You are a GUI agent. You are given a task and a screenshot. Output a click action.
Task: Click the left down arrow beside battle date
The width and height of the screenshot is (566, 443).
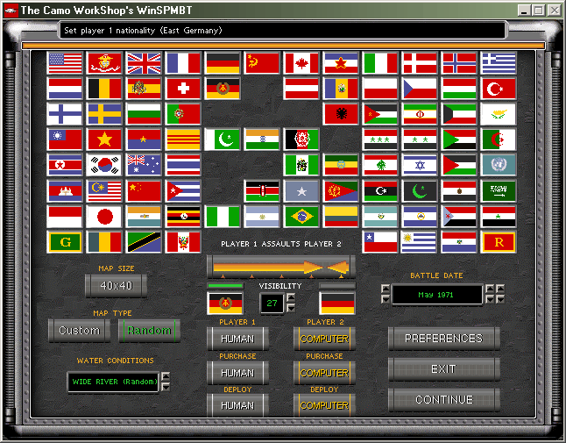386,299
